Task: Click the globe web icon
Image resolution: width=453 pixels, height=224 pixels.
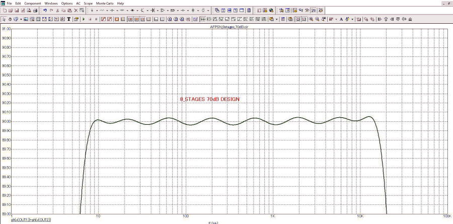Action: [x=271, y=11]
